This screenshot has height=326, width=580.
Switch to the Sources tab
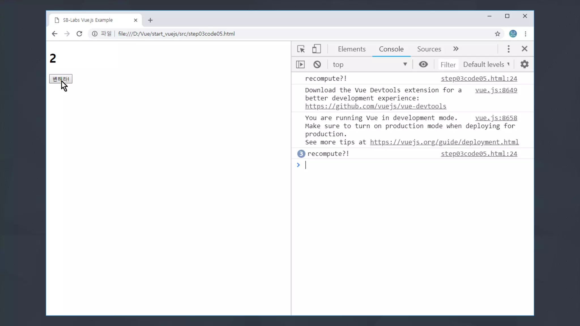point(429,49)
